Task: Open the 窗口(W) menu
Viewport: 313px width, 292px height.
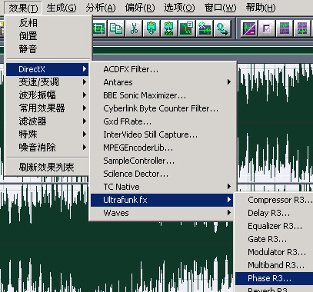Action: click(x=220, y=8)
